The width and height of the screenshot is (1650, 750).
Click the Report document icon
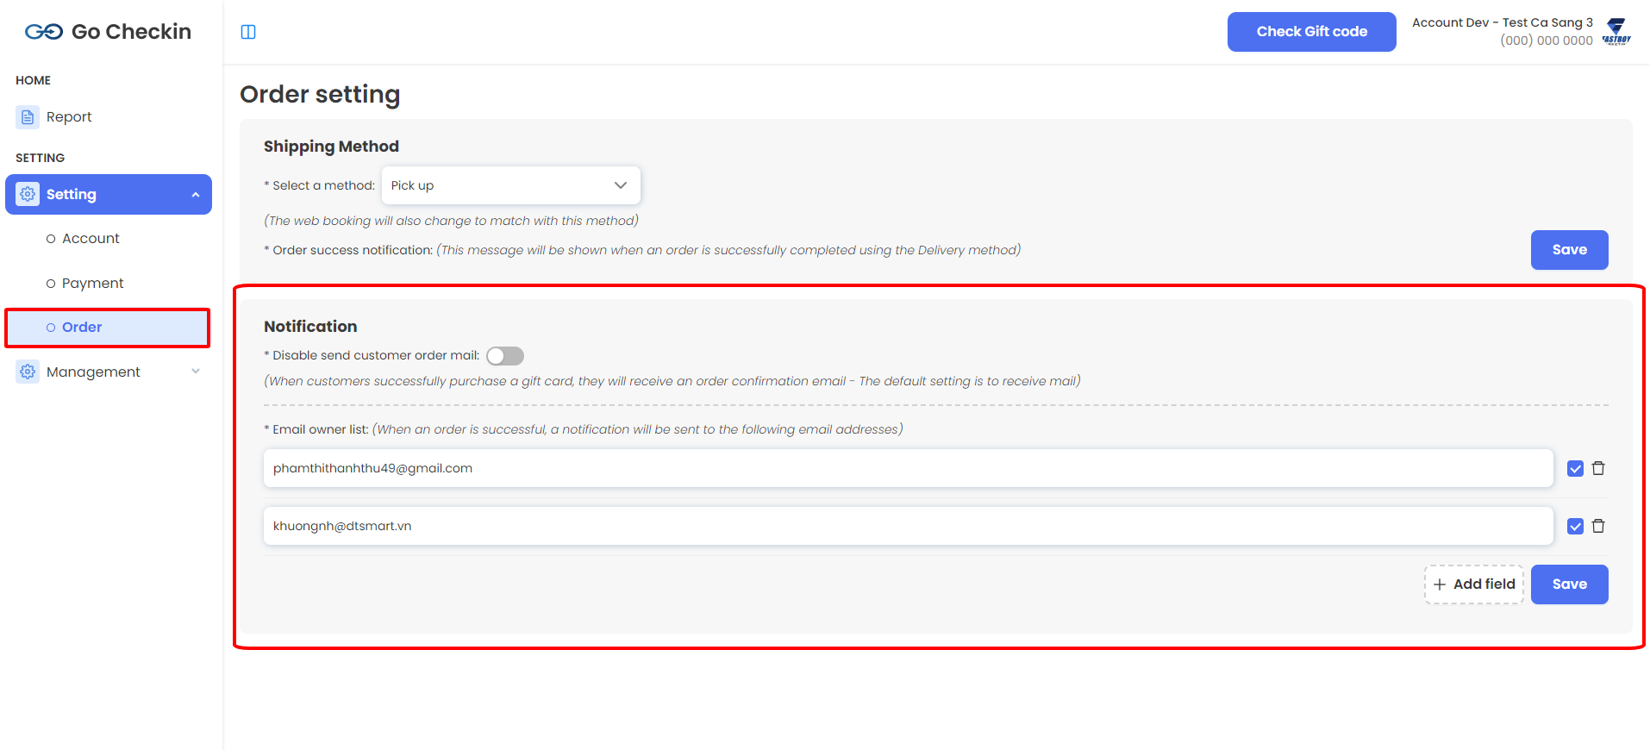click(x=28, y=117)
